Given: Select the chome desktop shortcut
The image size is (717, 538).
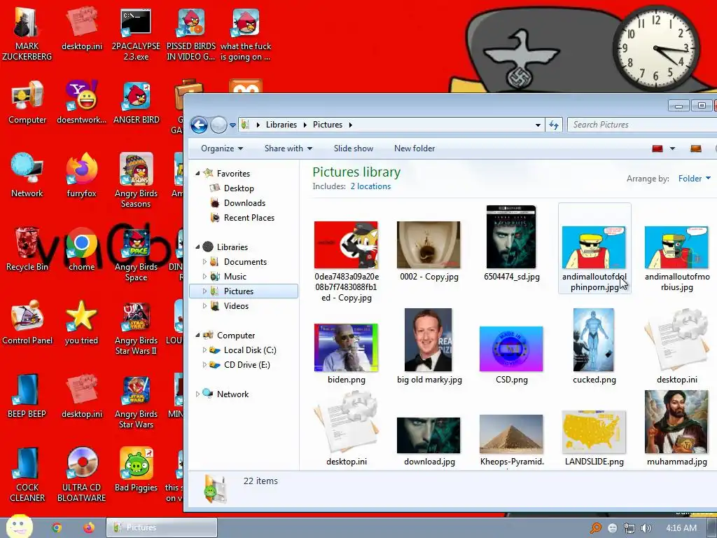Looking at the screenshot, I should coord(81,249).
